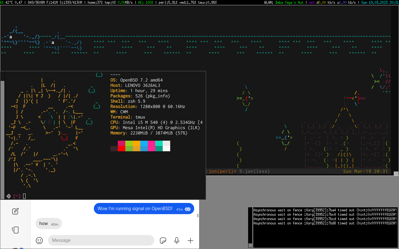Click the diamond prompt icon in terminal
The image size is (399, 249).
(9, 196)
